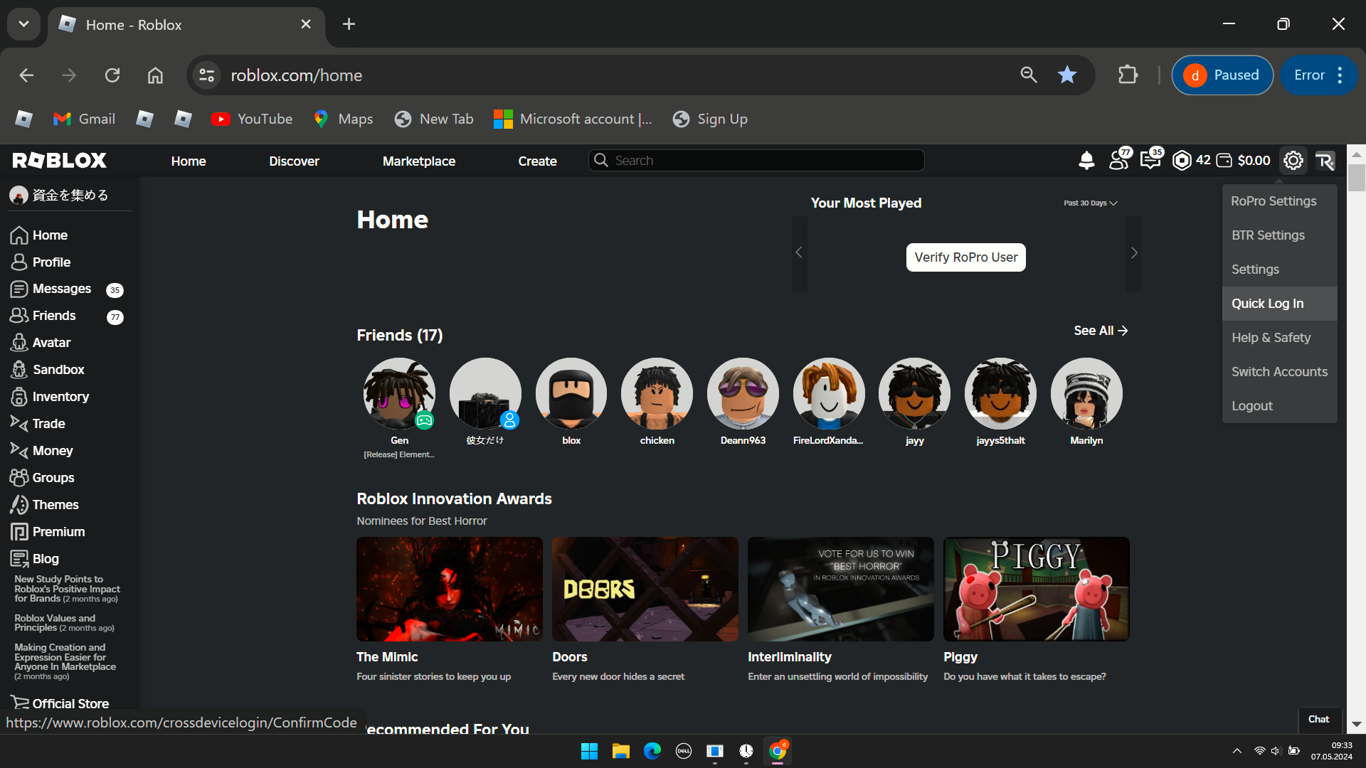Screen dimensions: 1366x768
Task: Open the browser extensions puzzle icon
Action: point(1128,75)
